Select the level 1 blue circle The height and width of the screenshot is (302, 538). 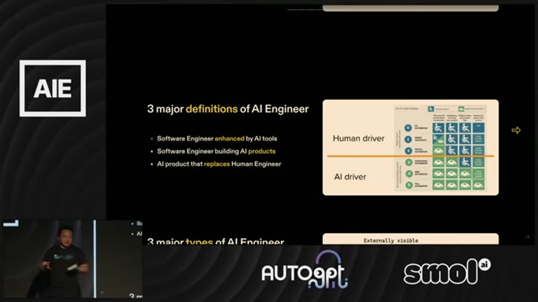[408, 139]
